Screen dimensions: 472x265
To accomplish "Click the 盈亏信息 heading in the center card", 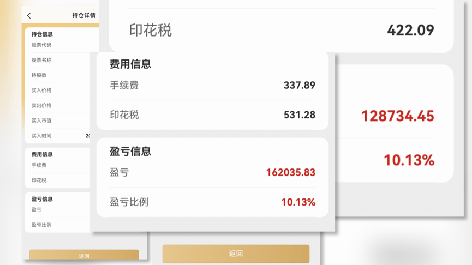I will coord(130,151).
